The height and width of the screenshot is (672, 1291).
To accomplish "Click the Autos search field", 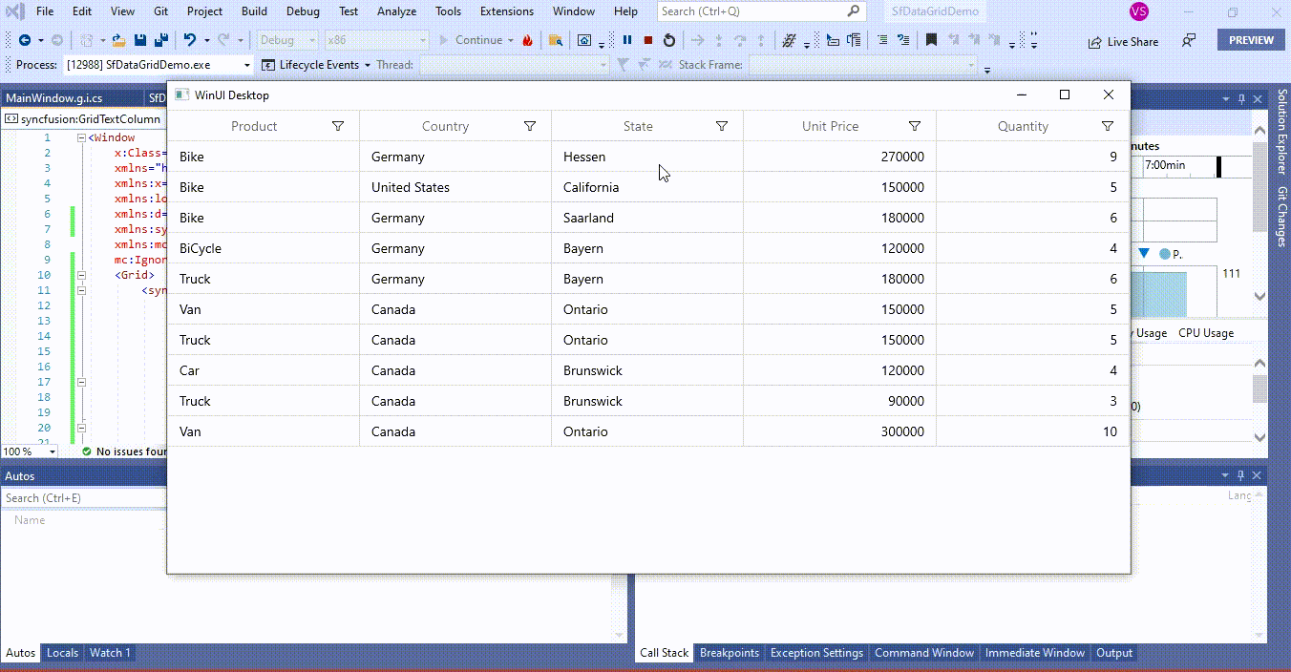I will tap(84, 498).
